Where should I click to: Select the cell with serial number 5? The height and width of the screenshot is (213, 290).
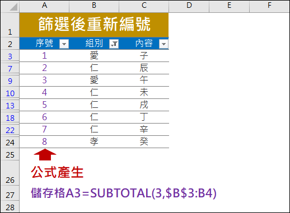tap(44, 105)
